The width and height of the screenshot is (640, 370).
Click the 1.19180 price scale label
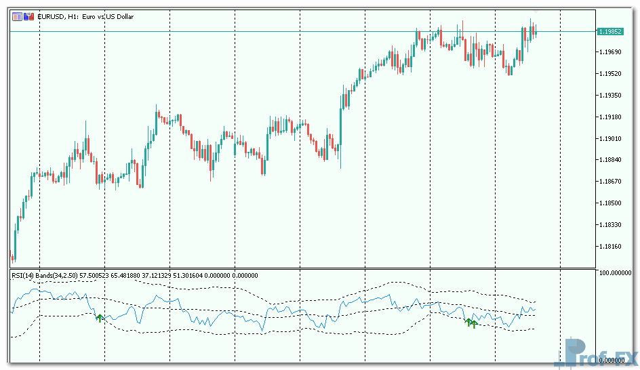point(610,117)
